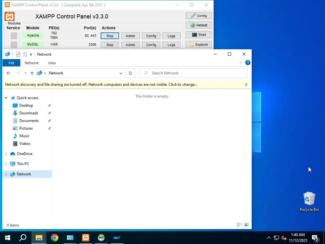Screen dimensions: 325x244
Task: Click the Network window title bar icon
Action: coord(8,54)
